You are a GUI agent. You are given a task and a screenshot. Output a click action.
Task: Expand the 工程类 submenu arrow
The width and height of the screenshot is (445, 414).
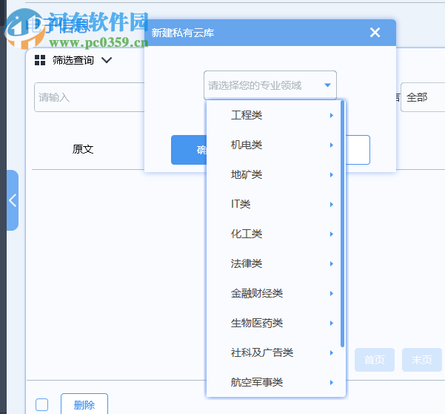click(331, 115)
